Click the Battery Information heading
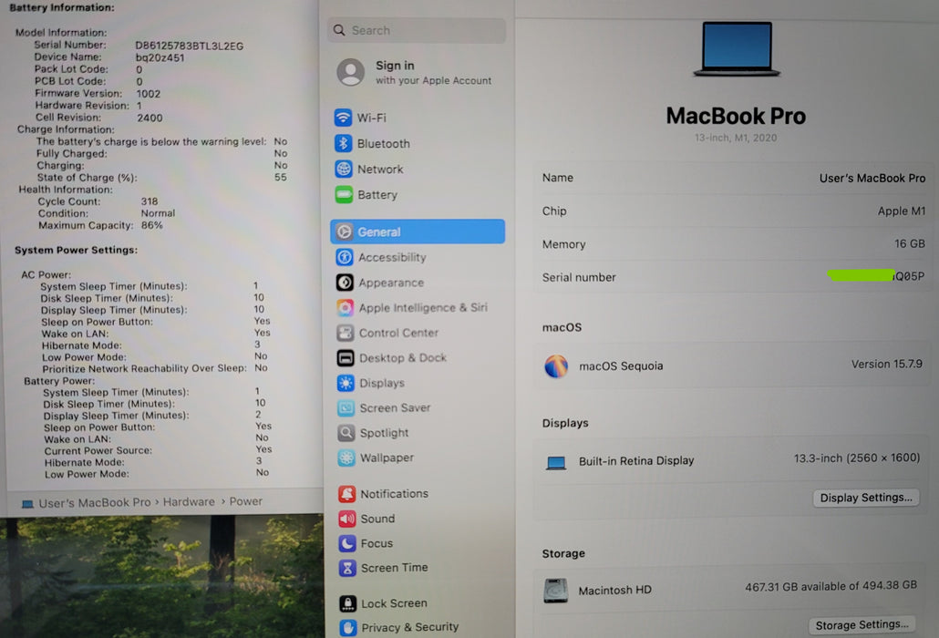The width and height of the screenshot is (939, 638). tap(62, 8)
